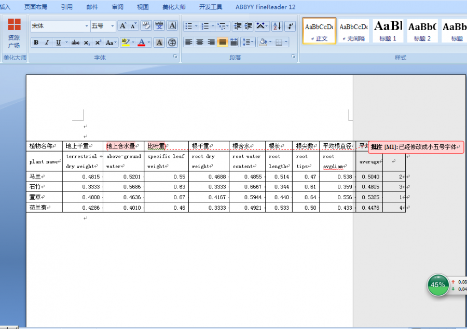The image size is (467, 329).
Task: Apply subscript formatting
Action: coord(86,43)
